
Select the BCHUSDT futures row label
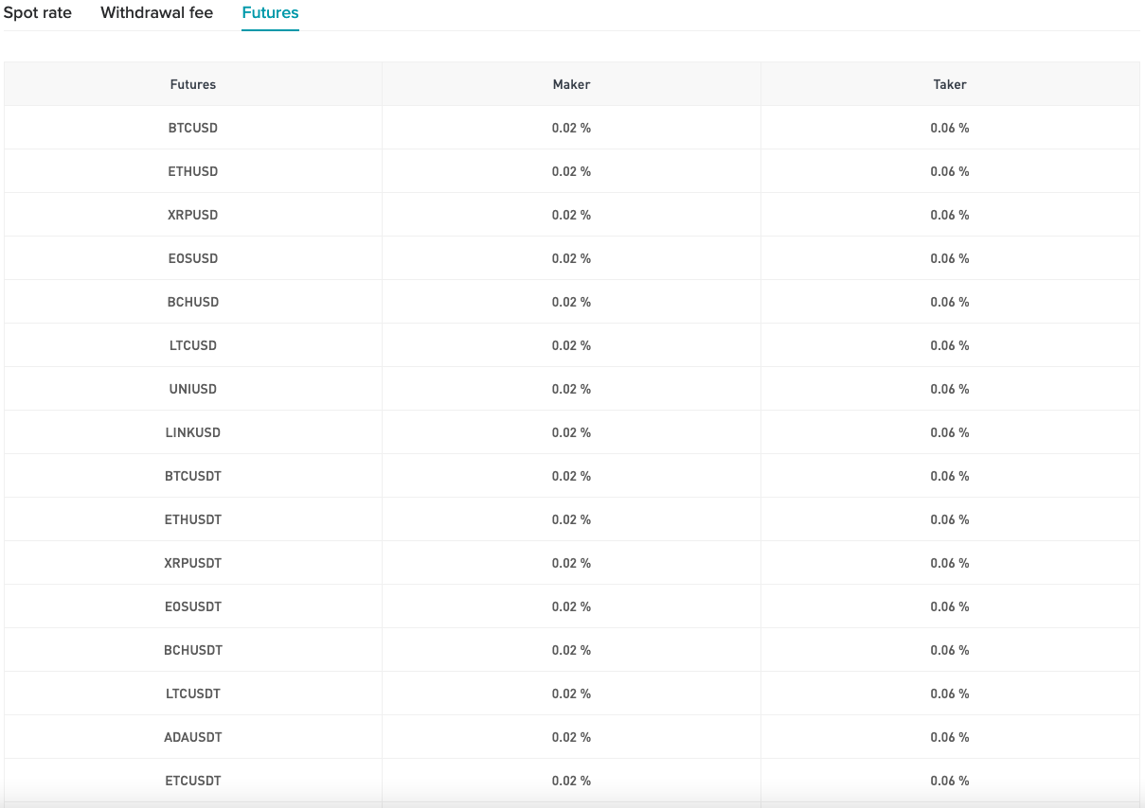[193, 650]
